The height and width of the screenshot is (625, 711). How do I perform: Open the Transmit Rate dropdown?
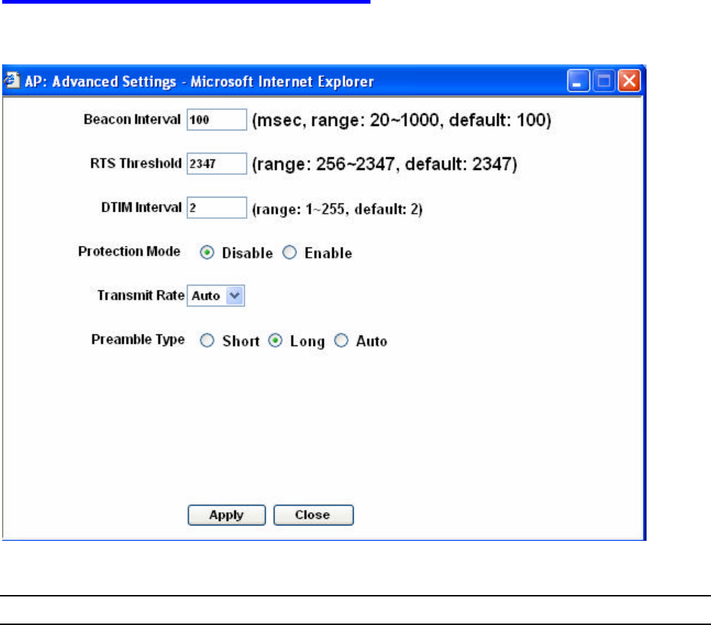click(216, 296)
